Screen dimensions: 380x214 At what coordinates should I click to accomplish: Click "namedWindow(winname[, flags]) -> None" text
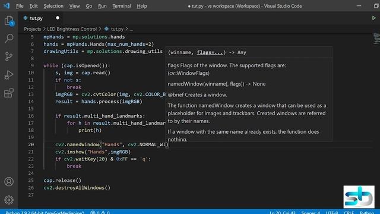click(217, 84)
